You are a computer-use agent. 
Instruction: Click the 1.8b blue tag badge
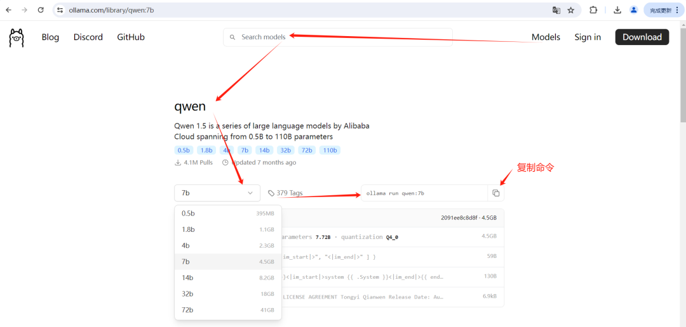[206, 150]
